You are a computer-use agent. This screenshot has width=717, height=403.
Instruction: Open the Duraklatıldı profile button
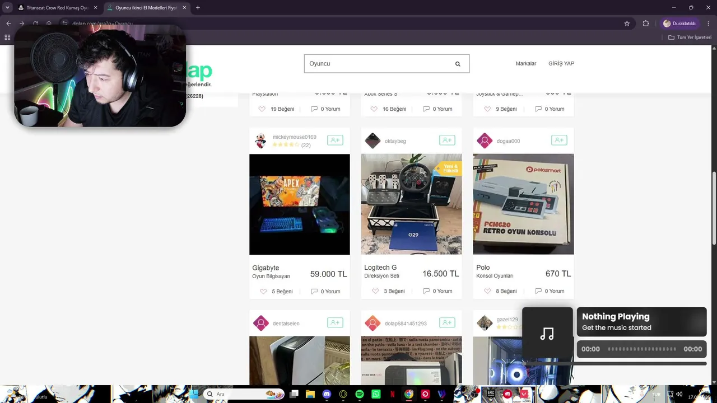(679, 24)
